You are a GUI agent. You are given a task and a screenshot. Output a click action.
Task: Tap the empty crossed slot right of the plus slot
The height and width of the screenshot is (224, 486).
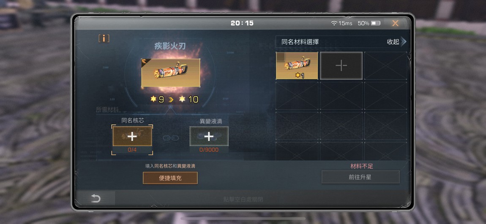[385, 65]
